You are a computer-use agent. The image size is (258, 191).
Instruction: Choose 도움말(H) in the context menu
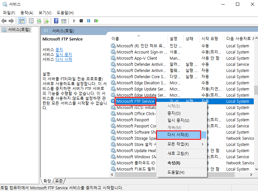coord(182,173)
